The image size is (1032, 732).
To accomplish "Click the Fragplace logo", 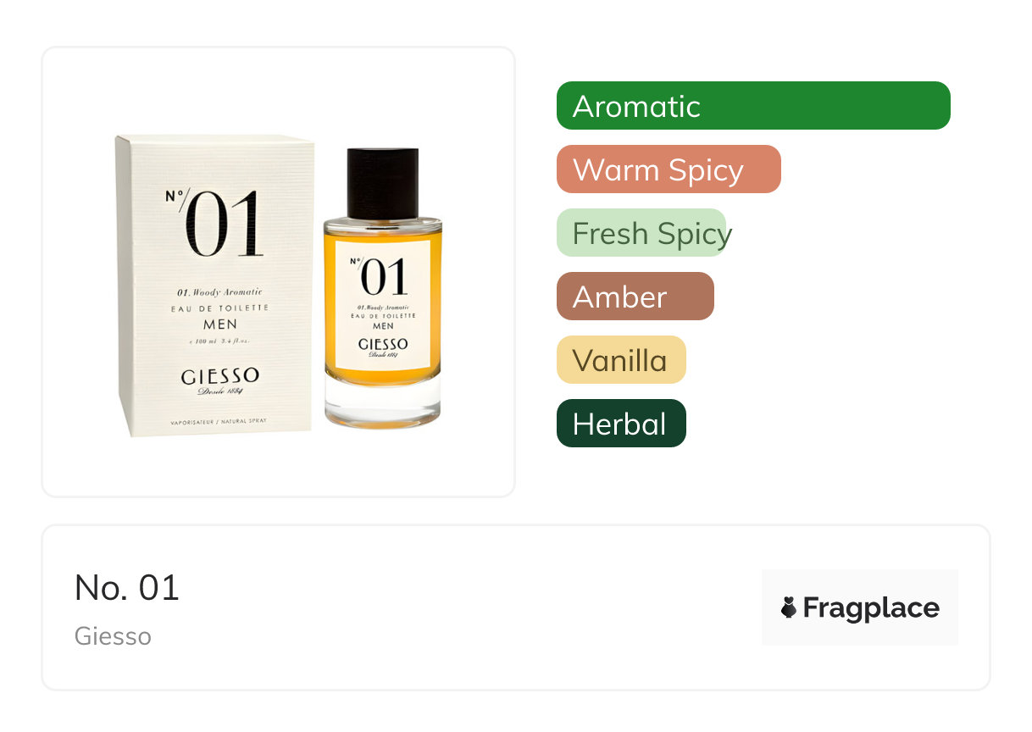I will coord(860,607).
